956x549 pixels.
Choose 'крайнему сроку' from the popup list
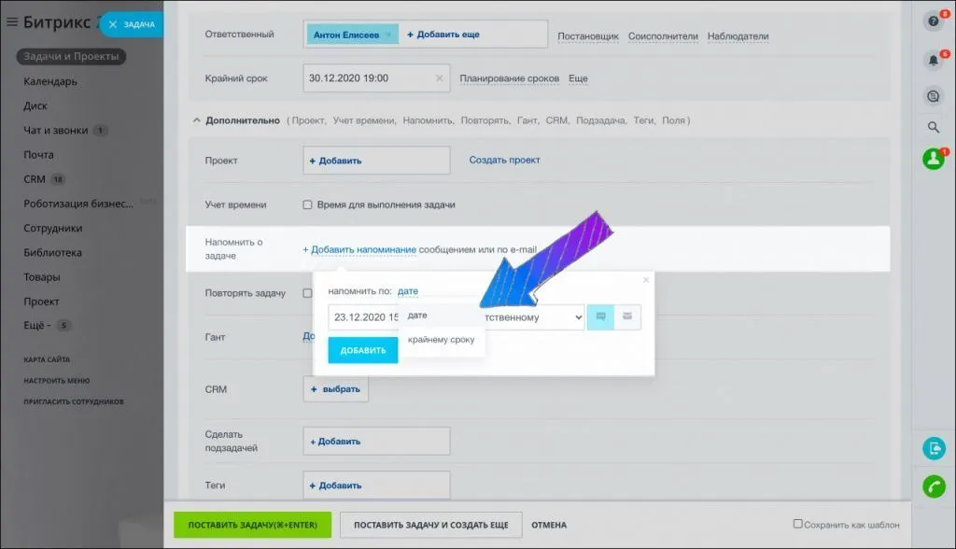coord(441,340)
